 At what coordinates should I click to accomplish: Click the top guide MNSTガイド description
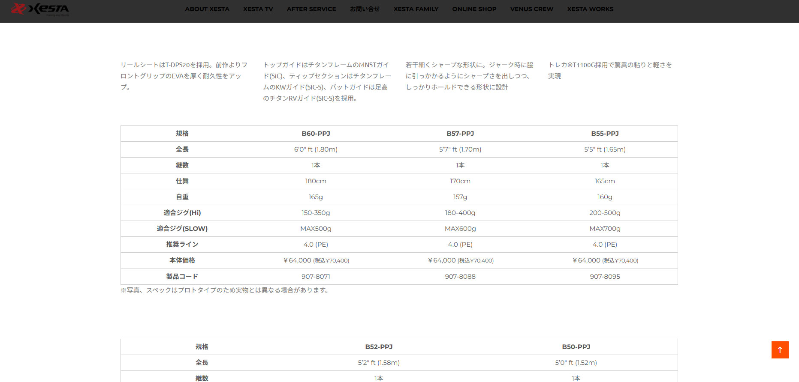pos(327,81)
